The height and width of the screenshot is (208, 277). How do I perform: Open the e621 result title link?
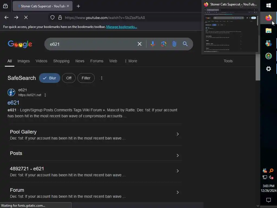[x=14, y=103]
